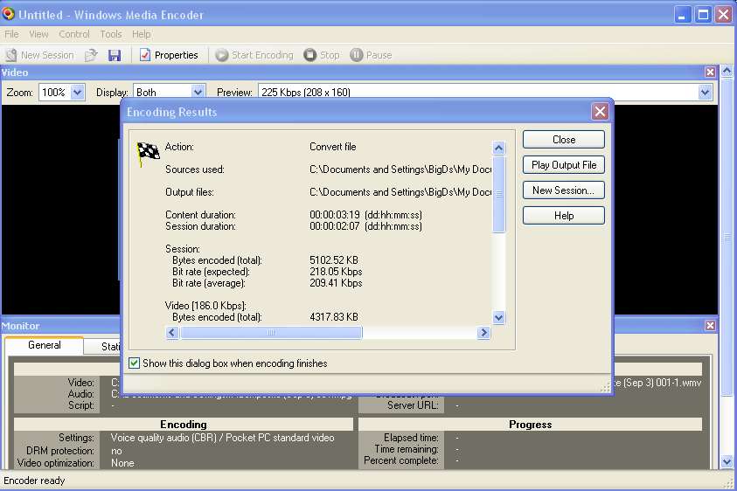737x491 pixels.
Task: Click Play Output File button
Action: click(x=564, y=165)
